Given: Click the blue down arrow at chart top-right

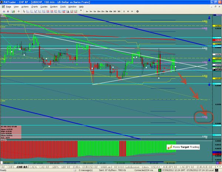Looking at the screenshot, I should point(209,18).
